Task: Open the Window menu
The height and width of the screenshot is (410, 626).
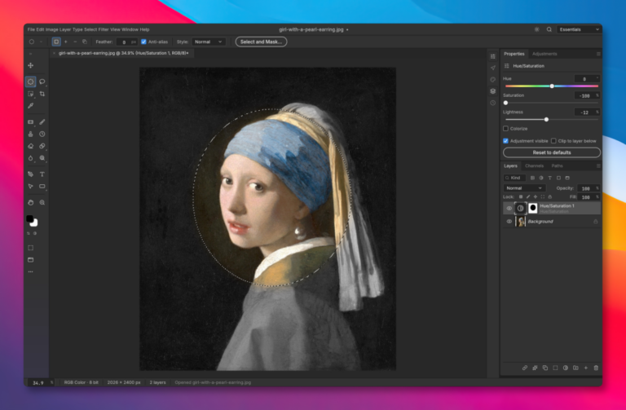Action: click(x=130, y=29)
